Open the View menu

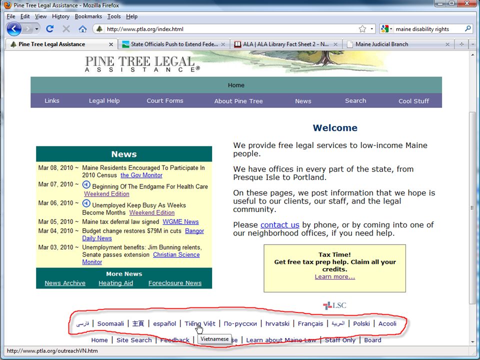coord(40,16)
